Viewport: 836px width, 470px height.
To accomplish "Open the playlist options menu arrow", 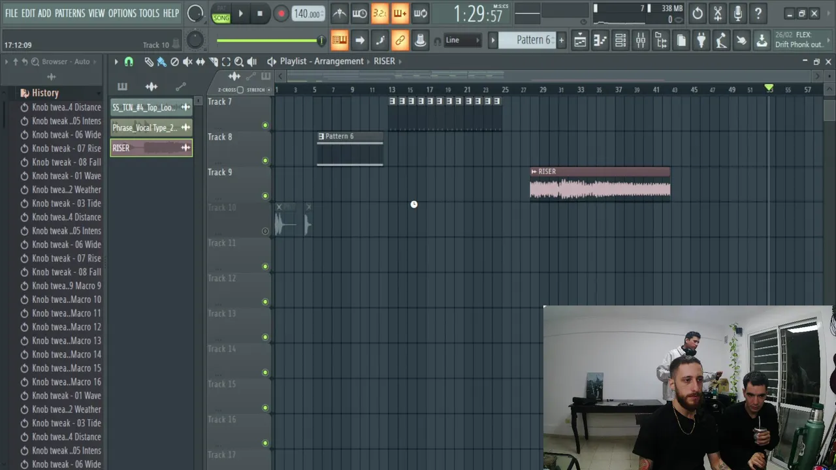I will tap(116, 61).
